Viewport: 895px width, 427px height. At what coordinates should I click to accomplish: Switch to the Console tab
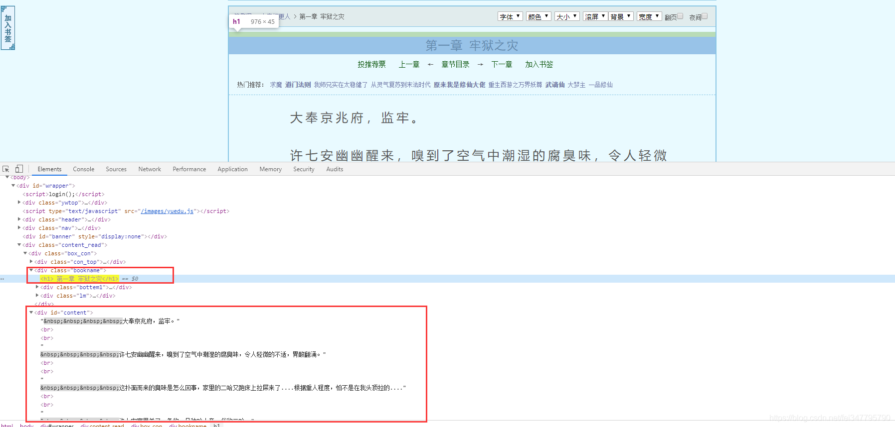(83, 169)
